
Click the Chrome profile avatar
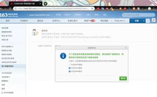click(x=149, y=9)
